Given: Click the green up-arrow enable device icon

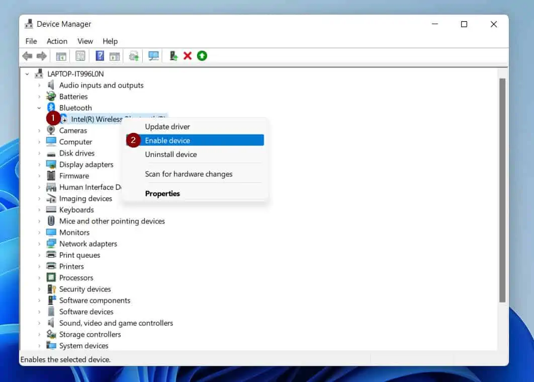Looking at the screenshot, I should click(202, 56).
